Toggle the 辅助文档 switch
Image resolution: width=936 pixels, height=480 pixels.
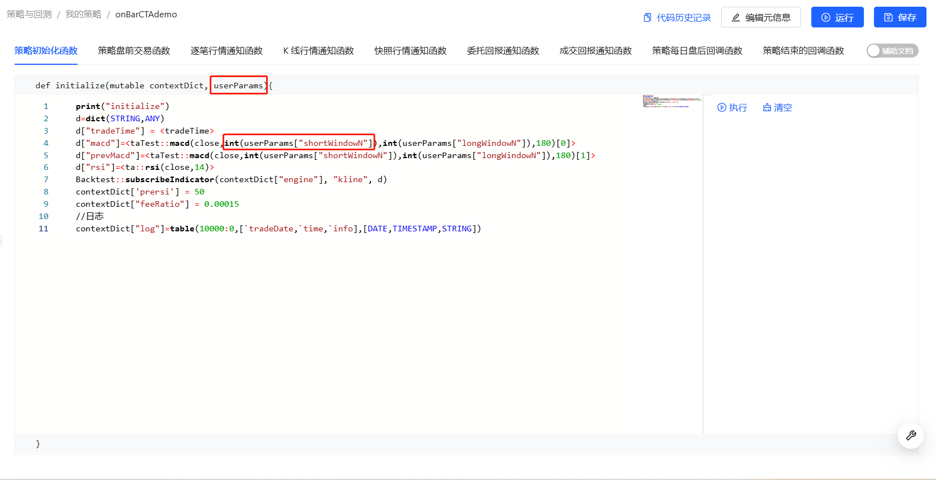click(x=892, y=51)
